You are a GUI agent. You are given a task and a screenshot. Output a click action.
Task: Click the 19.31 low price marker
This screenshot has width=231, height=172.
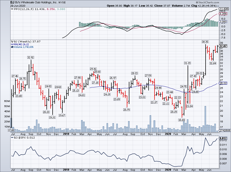52,118
